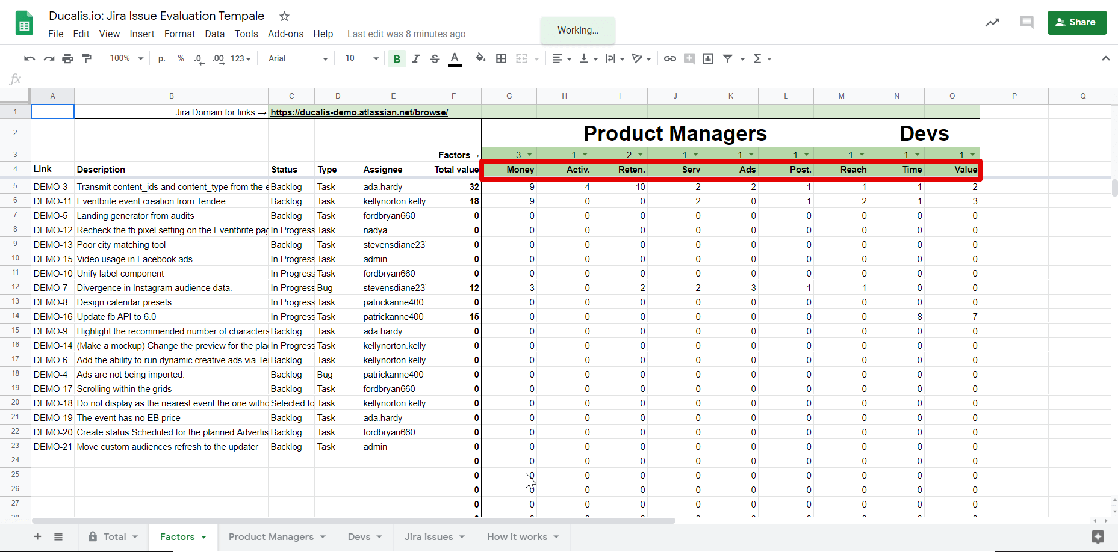Click the print icon
Viewport: 1118px width, 552px height.
pyautogui.click(x=67, y=58)
